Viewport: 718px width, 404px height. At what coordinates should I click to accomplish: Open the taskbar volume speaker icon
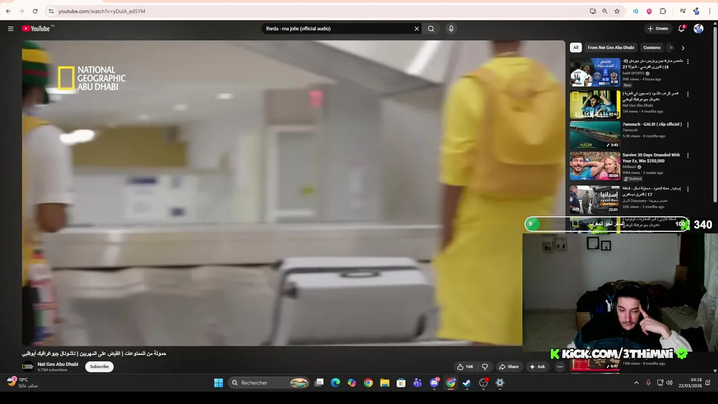[669, 383]
